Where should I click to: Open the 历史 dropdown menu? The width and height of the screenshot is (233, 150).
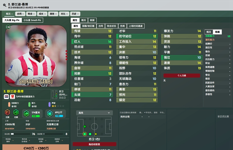click(x=75, y=14)
